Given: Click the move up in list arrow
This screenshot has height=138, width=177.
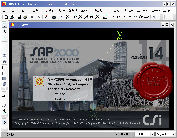Looking at the screenshot, I should 154,17.
